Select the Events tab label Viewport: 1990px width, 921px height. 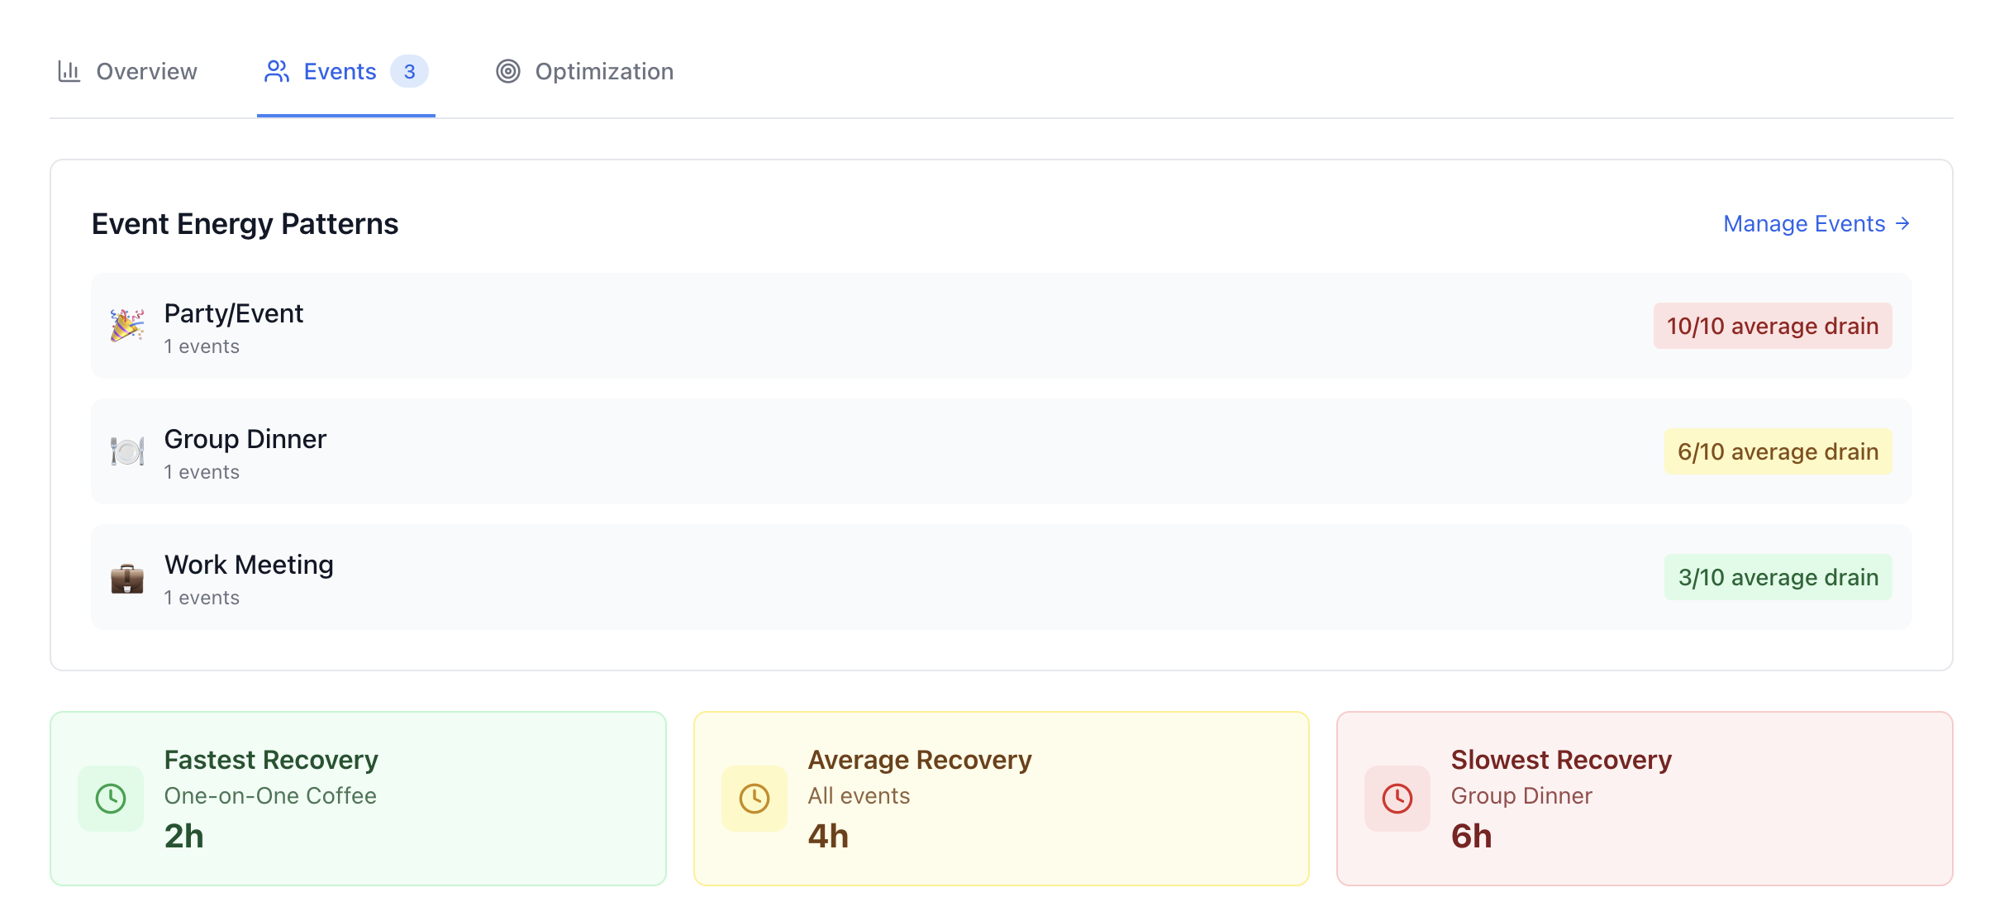(340, 71)
